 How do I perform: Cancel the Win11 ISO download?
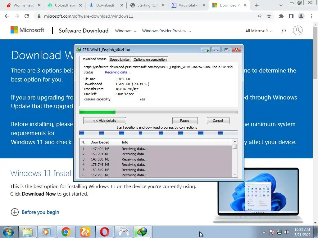(218, 121)
